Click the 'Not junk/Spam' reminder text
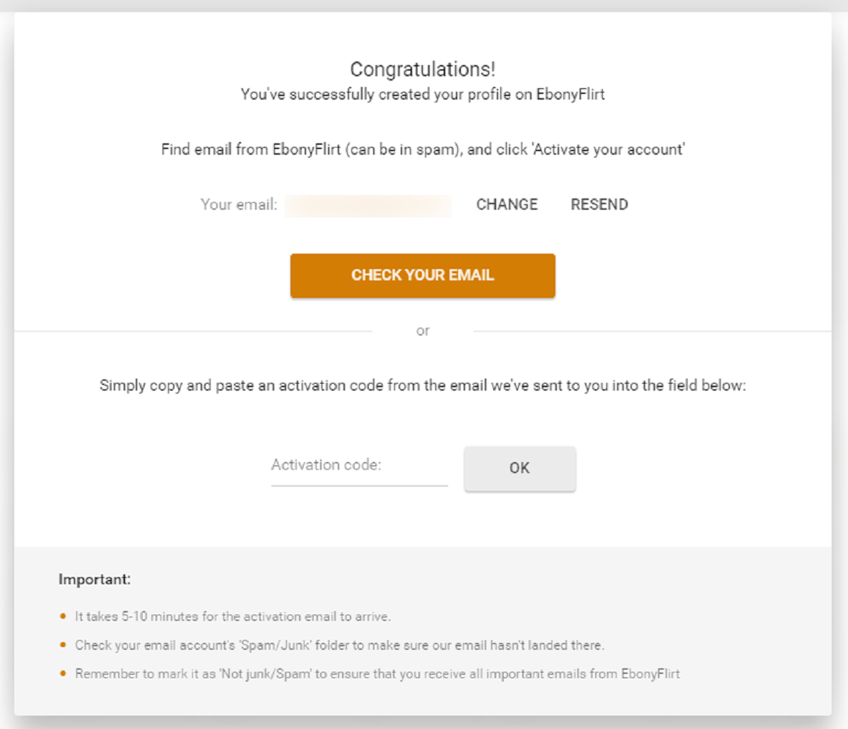The height and width of the screenshot is (729, 848). [377, 674]
